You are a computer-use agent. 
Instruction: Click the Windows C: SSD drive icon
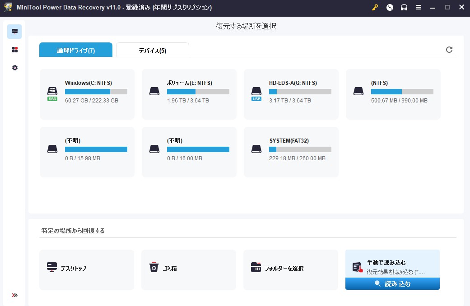(x=52, y=93)
